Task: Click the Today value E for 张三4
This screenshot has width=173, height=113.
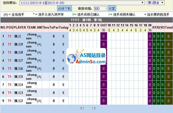Action: pyautogui.click(x=63, y=84)
